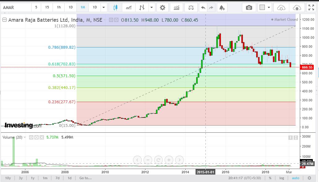Collapse Amara Raja Batteries legend
The height and width of the screenshot is (182, 319).
pyautogui.click(x=4, y=20)
